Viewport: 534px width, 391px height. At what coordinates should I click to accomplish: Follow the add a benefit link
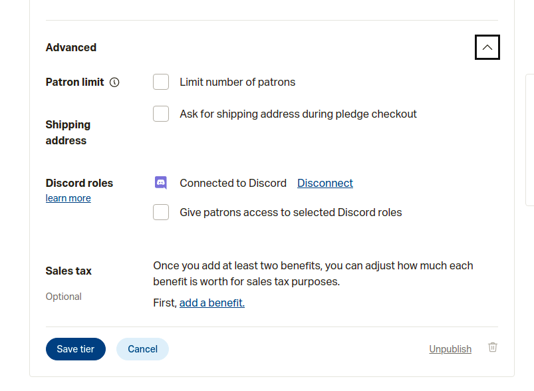[212, 303]
